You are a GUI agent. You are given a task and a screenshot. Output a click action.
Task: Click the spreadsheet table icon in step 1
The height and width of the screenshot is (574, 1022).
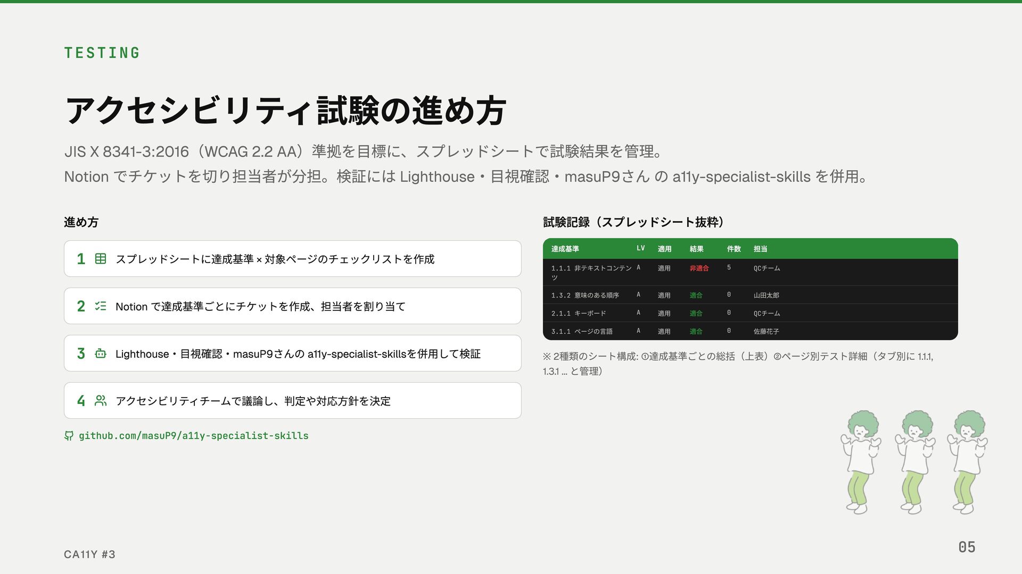[101, 259]
